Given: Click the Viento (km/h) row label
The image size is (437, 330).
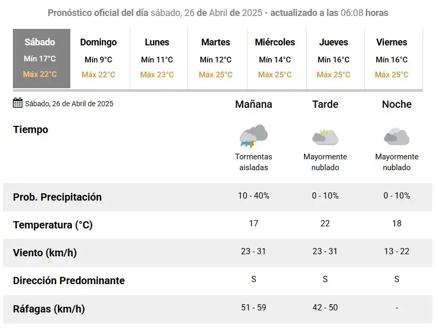Looking at the screenshot, I should point(44,253).
